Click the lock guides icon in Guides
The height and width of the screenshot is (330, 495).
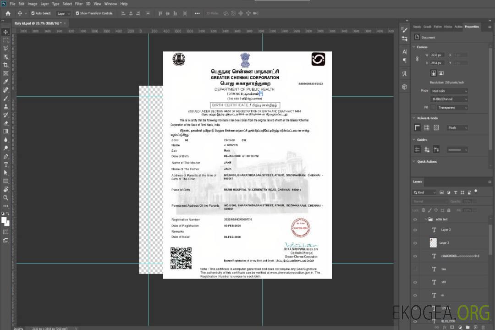point(427,149)
